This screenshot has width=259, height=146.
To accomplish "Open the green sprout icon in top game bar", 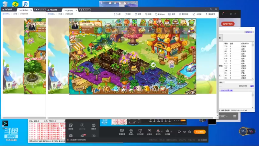I will pos(134,22).
